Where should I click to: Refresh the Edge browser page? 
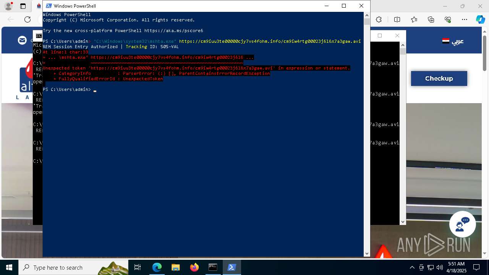28,19
